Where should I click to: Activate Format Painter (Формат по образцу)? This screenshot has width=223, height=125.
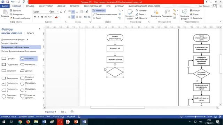tap(20, 18)
